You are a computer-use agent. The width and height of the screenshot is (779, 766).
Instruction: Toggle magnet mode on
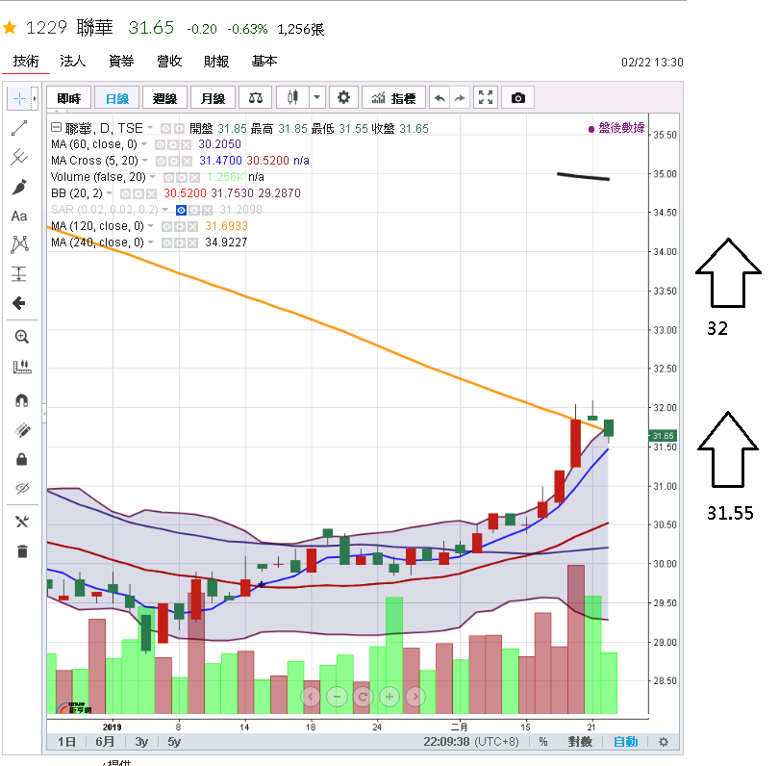[x=21, y=400]
